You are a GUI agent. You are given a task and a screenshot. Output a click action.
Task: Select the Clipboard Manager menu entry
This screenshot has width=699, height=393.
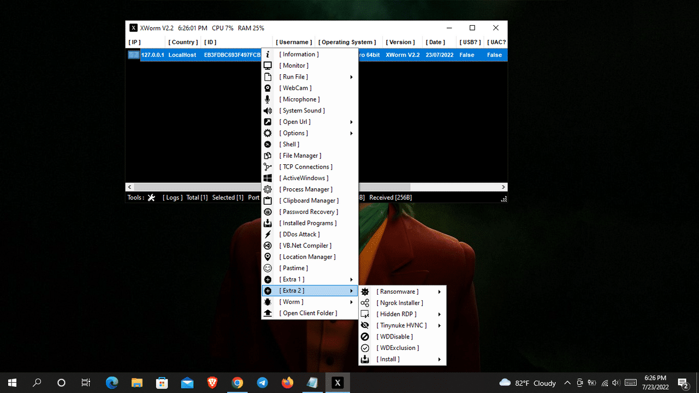coord(310,201)
